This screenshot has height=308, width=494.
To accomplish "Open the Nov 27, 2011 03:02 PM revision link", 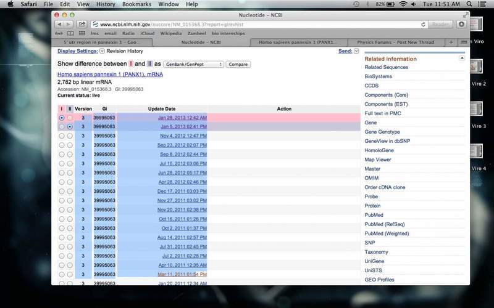I will point(182,201).
